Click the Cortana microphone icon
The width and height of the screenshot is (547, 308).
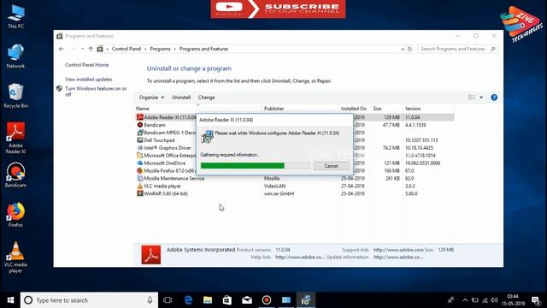click(150, 300)
